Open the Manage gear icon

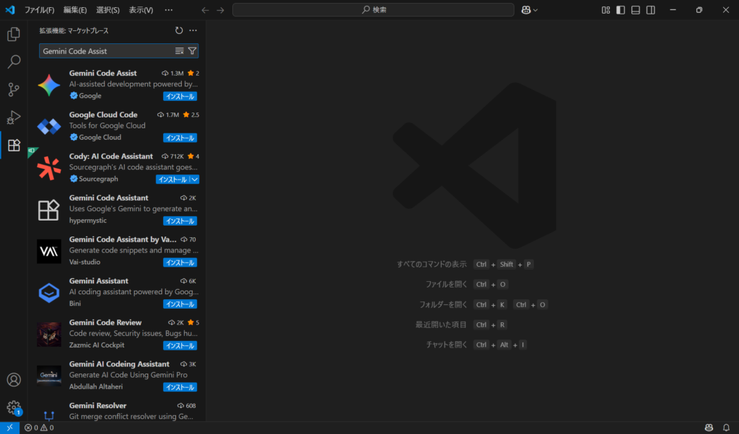tap(13, 407)
